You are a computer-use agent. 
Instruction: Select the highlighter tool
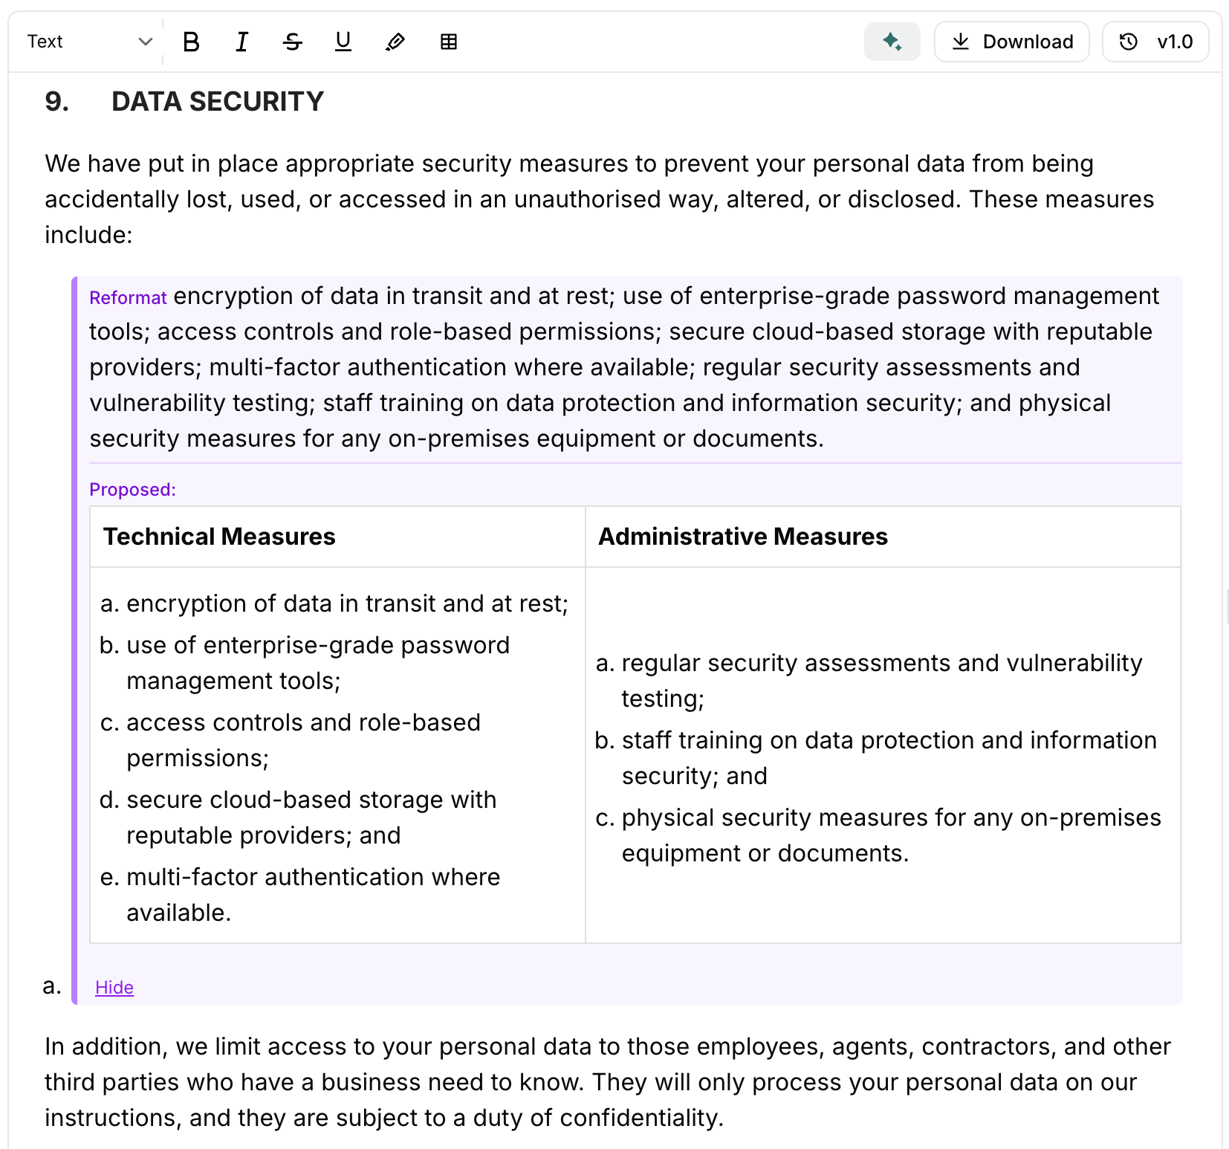click(395, 42)
